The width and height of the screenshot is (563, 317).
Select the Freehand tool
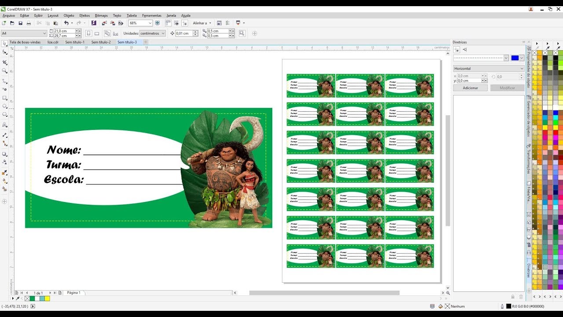[x=4, y=81]
